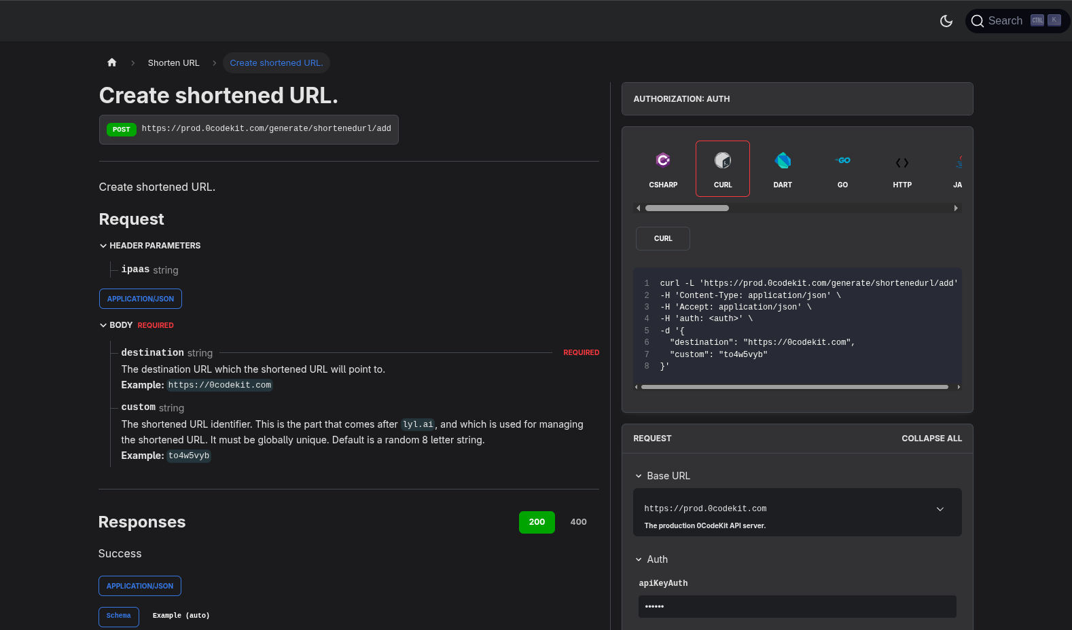1072x630 pixels.
Task: Click code block horizontal scrollbar
Action: (795, 387)
